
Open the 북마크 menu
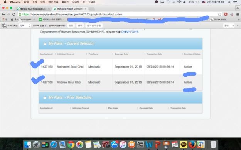(65, 2)
